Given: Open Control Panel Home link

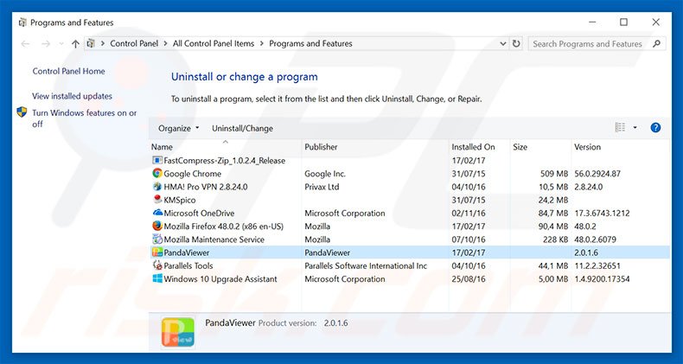Looking at the screenshot, I should tap(69, 71).
